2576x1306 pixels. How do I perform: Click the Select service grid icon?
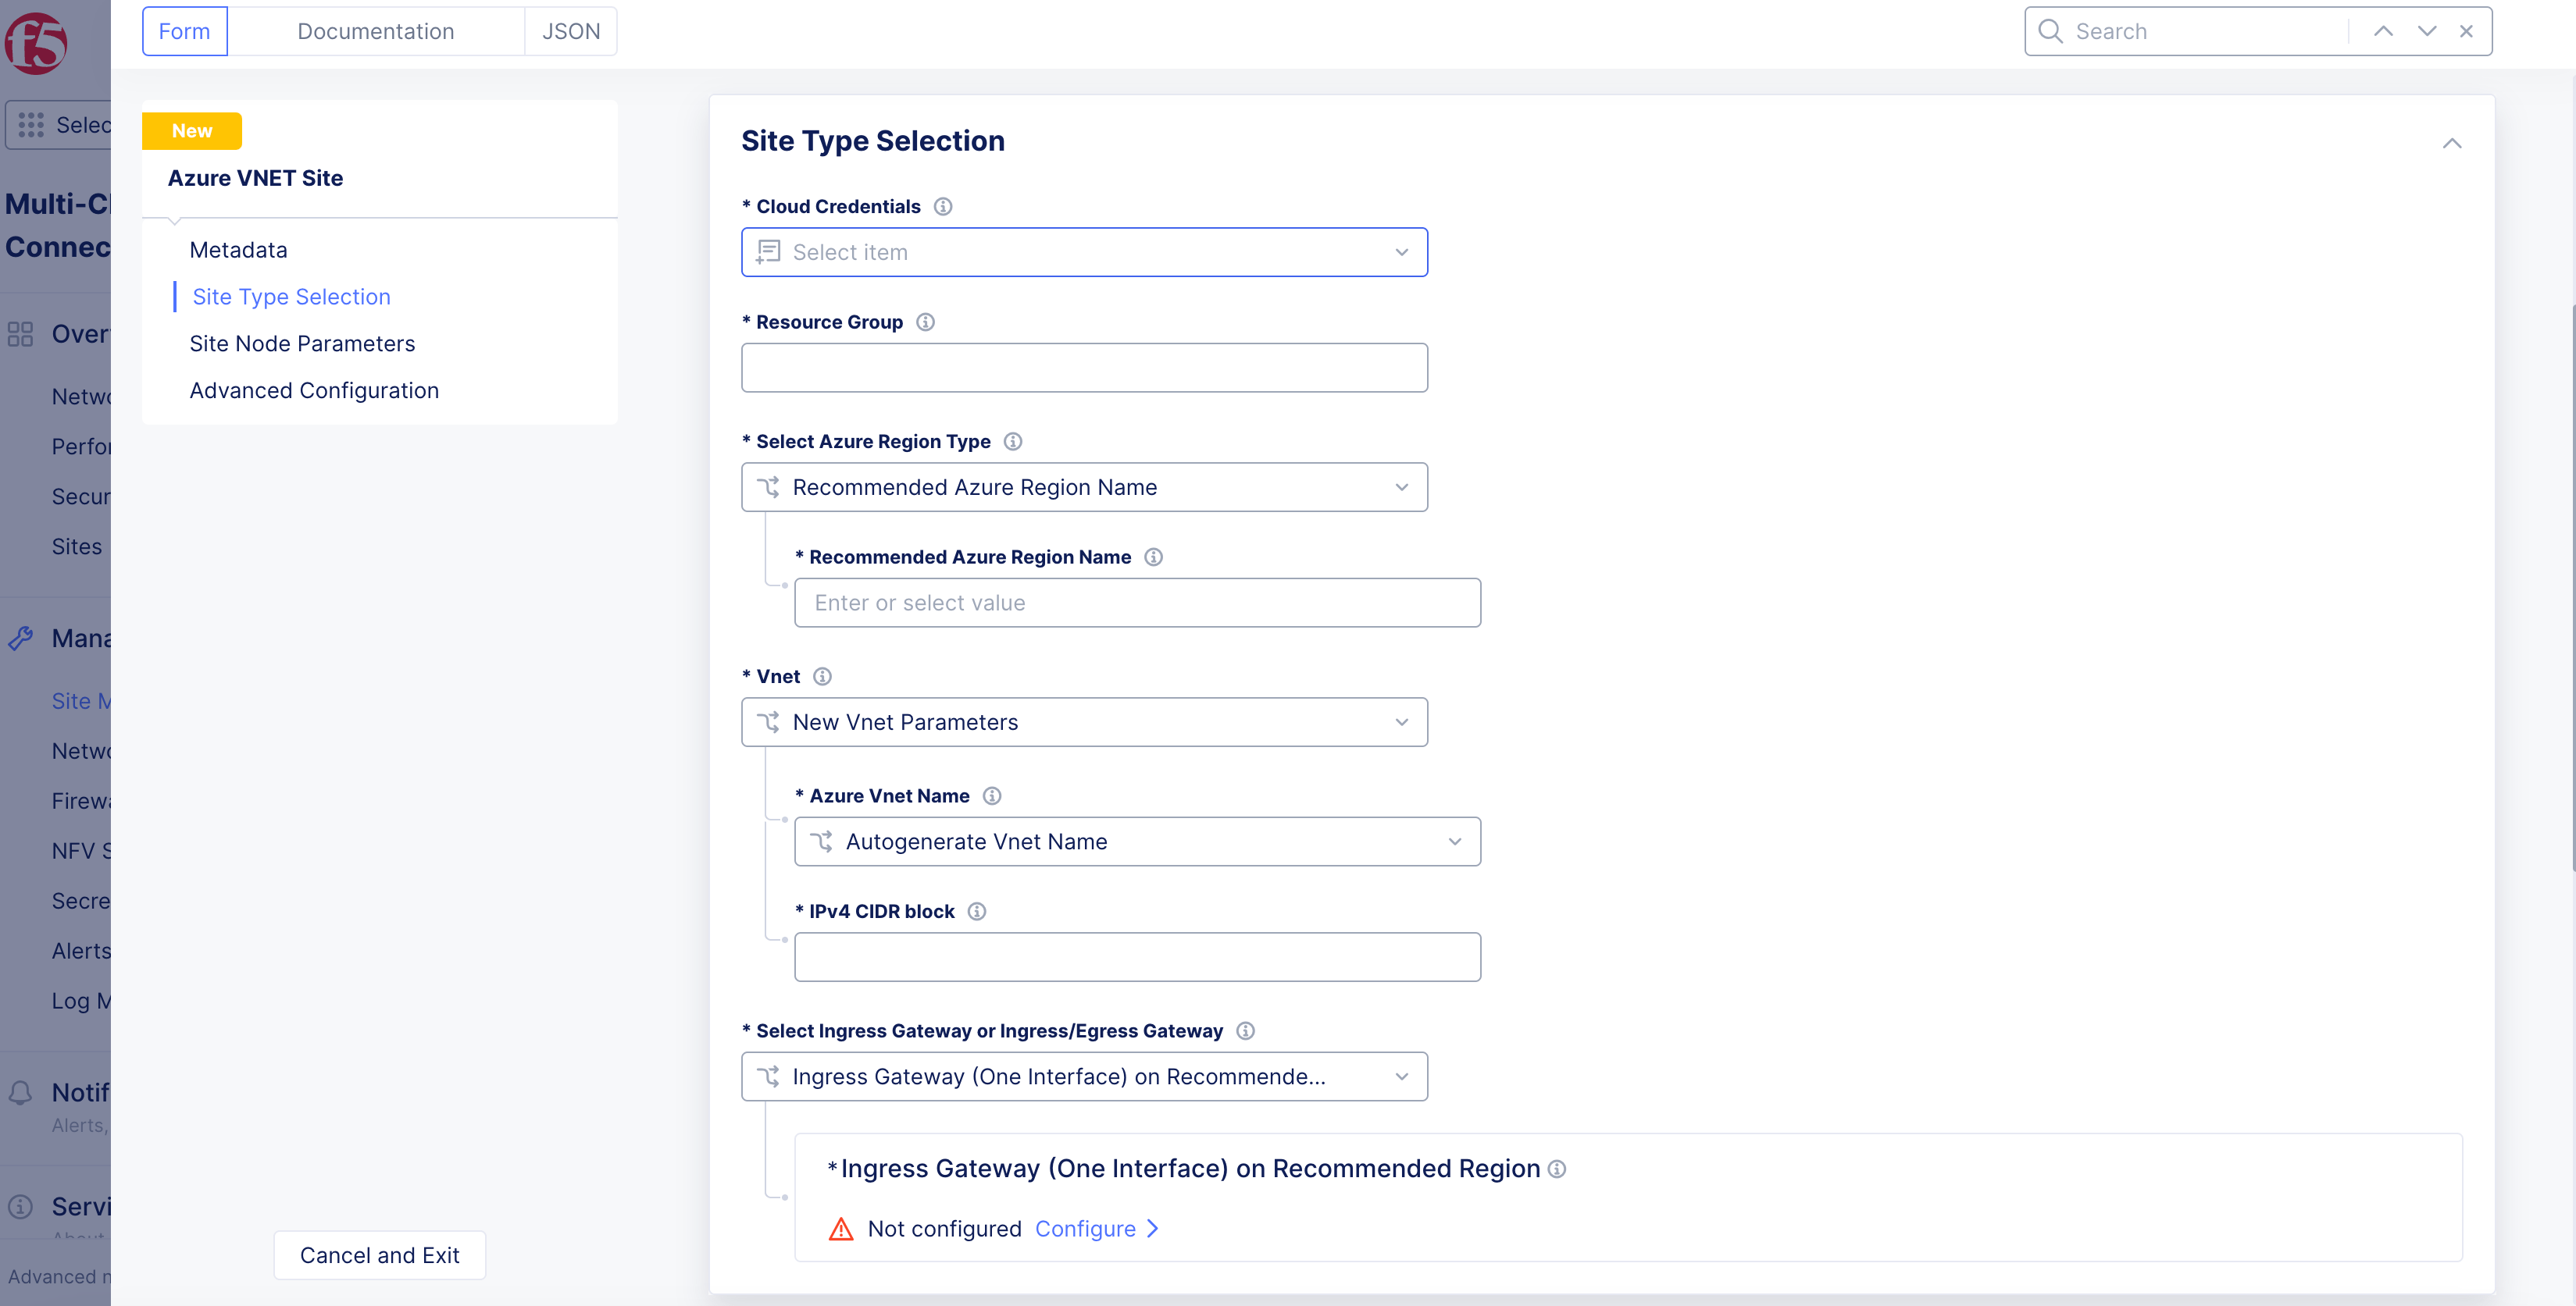(31, 124)
